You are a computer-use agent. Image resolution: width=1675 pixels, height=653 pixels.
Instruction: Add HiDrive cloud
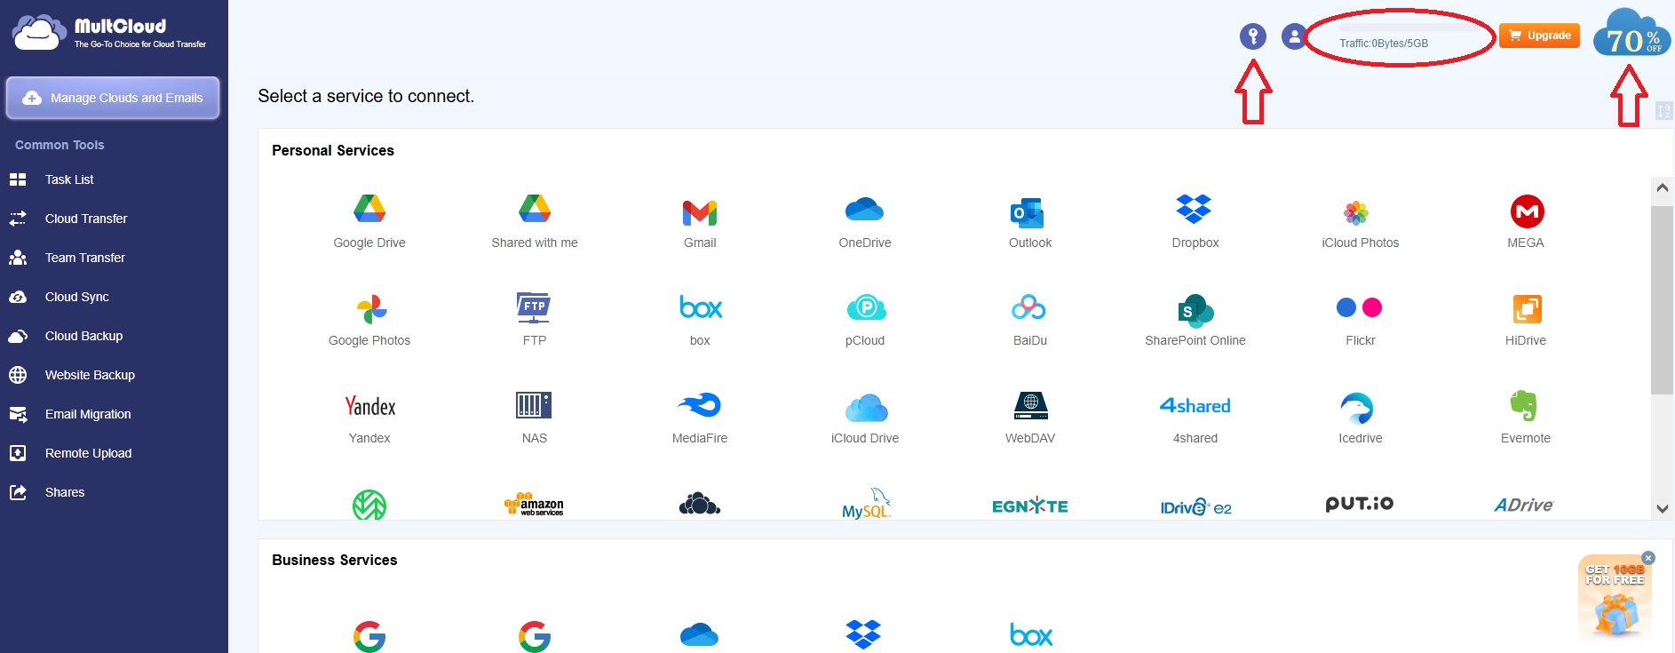1526,320
